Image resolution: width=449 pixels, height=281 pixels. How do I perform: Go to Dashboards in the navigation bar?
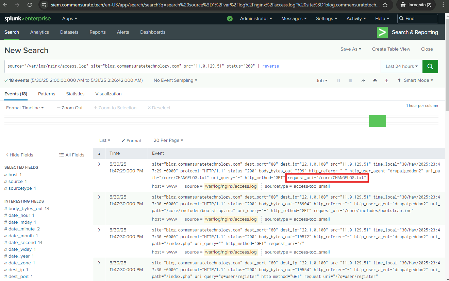pyautogui.click(x=153, y=32)
